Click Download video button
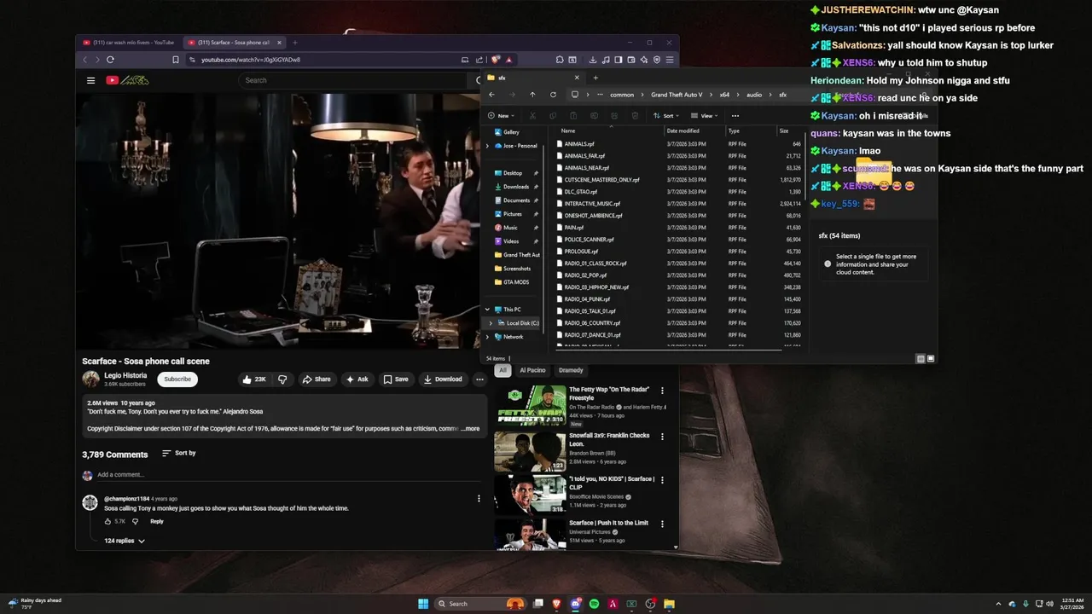This screenshot has width=1092, height=614. pyautogui.click(x=443, y=379)
